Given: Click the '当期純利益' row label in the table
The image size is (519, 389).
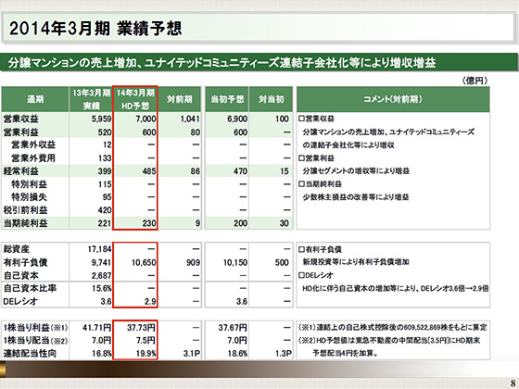Looking at the screenshot, I should click(25, 223).
